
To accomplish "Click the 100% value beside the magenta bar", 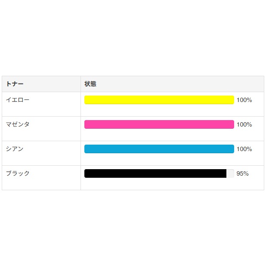I will coord(244,124).
